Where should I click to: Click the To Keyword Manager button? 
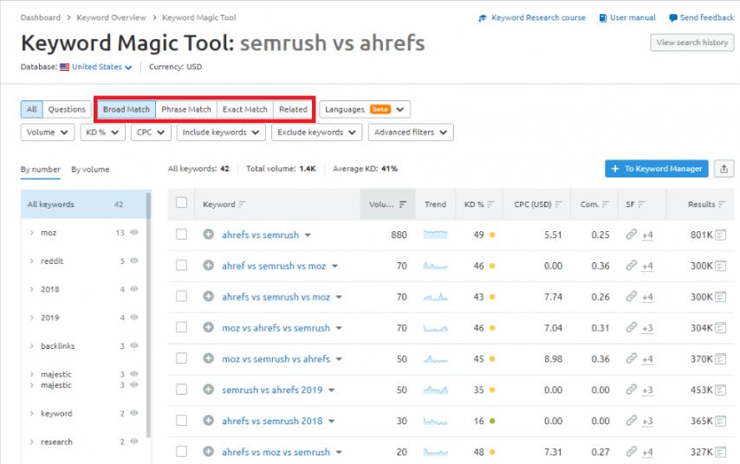(656, 169)
